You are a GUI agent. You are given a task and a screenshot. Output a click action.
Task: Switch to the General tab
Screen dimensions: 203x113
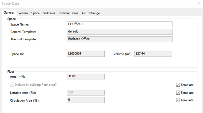(9, 13)
